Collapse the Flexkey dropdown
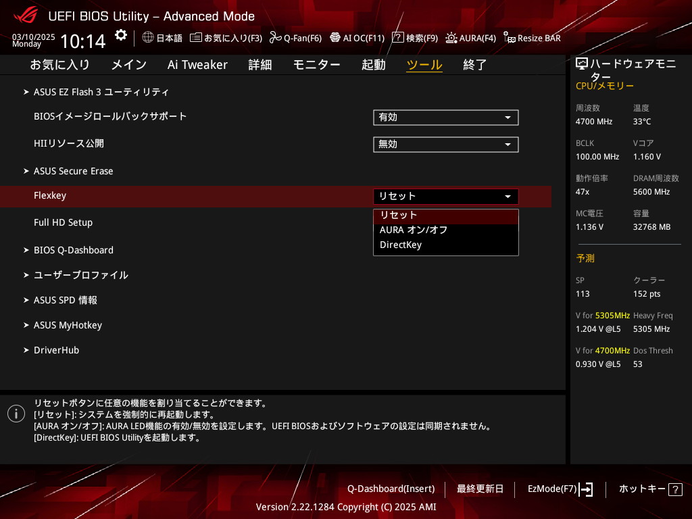692x519 pixels. coord(446,197)
